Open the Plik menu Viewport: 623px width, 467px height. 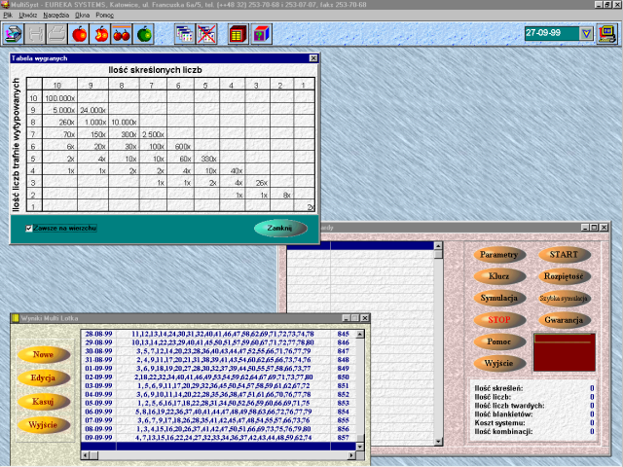[x=8, y=16]
